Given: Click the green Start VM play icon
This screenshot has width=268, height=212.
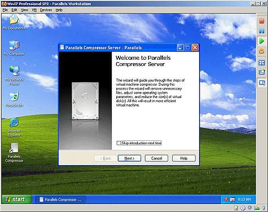Looking at the screenshot, I should pos(262,41).
